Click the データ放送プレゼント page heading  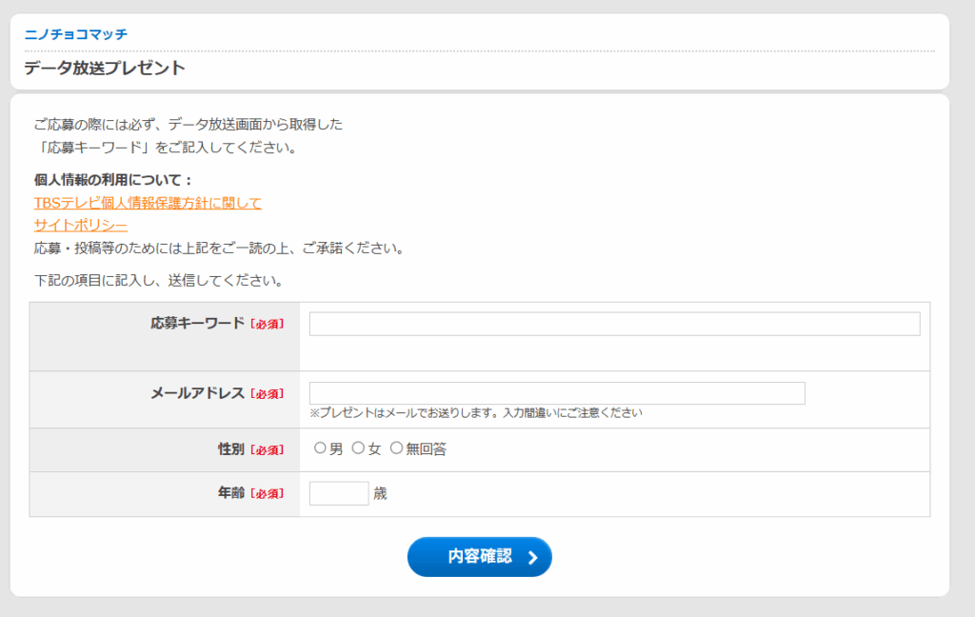click(x=105, y=69)
